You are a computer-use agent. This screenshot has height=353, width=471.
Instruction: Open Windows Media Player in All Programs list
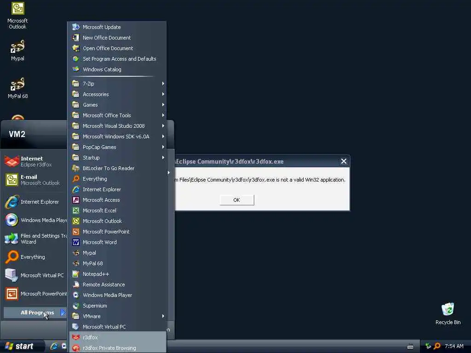pos(117,295)
